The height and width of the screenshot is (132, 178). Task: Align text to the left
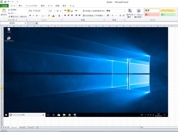coord(65,15)
